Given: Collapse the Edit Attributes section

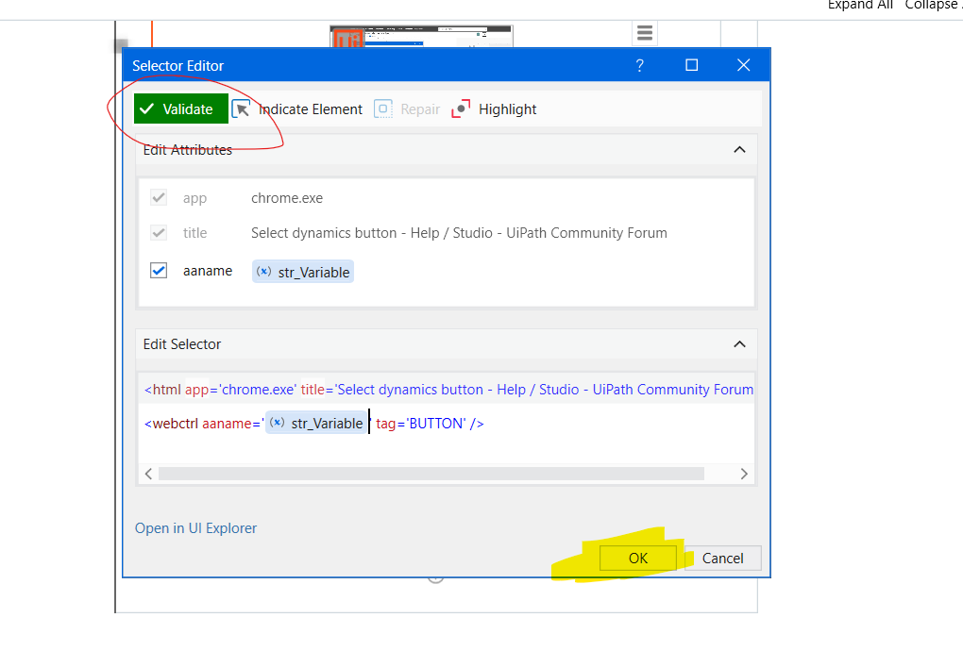Looking at the screenshot, I should (x=739, y=150).
